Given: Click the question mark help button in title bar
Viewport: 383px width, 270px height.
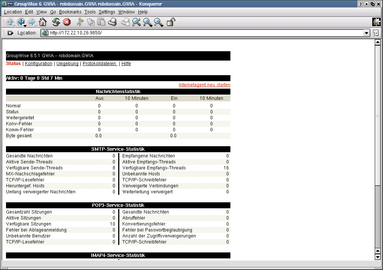Looking at the screenshot, I should pyautogui.click(x=360, y=4).
